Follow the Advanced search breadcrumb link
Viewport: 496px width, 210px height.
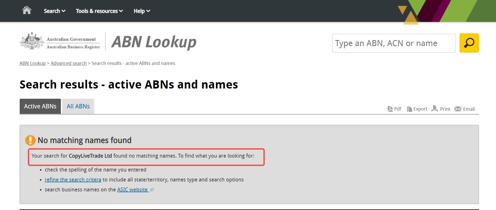pyautogui.click(x=68, y=63)
